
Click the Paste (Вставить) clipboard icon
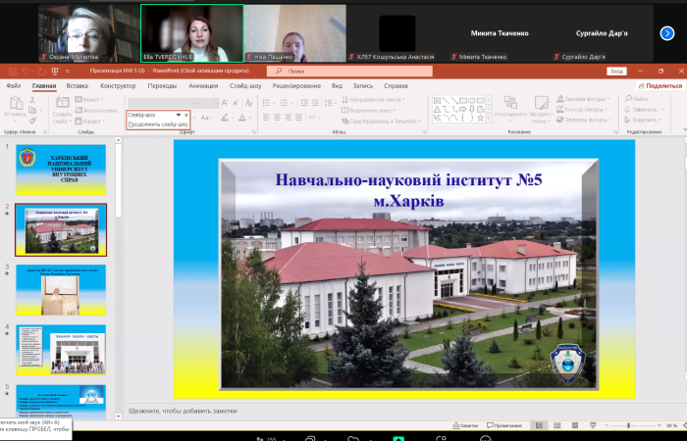tap(14, 104)
